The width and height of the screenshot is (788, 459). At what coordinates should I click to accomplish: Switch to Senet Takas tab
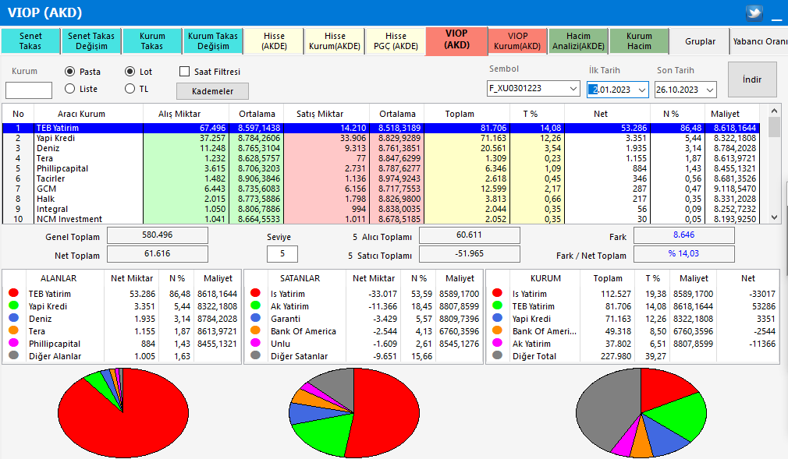point(30,41)
